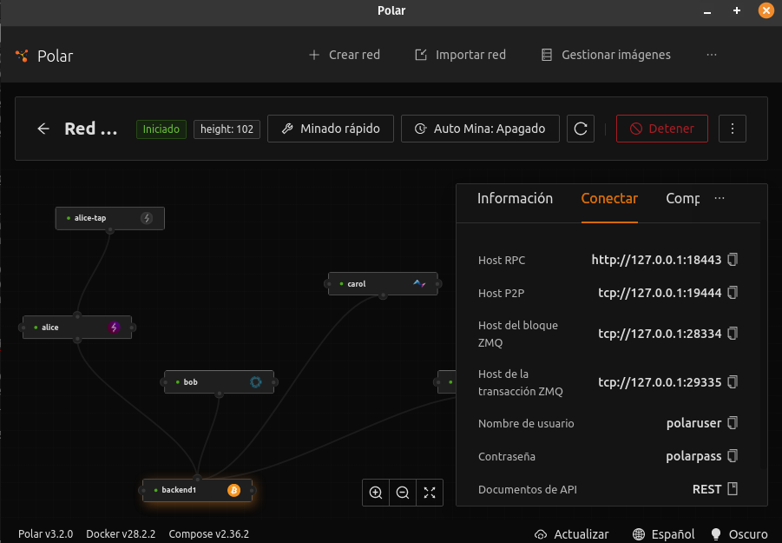Go back using the left arrow
Viewport: 782px width, 543px height.
click(43, 129)
